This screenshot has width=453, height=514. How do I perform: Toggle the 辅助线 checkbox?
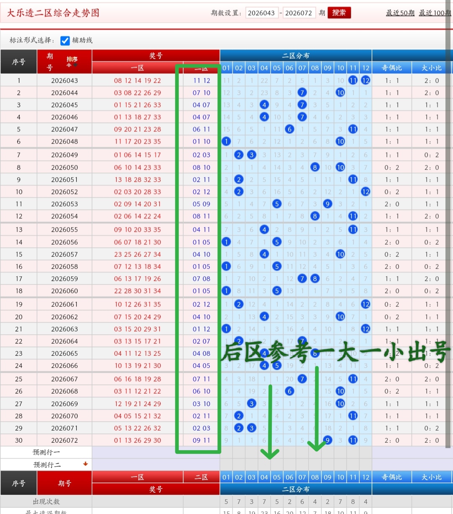[x=65, y=40]
